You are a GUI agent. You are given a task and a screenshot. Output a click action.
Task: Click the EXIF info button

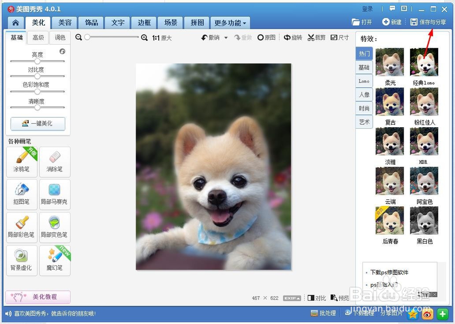click(292, 298)
